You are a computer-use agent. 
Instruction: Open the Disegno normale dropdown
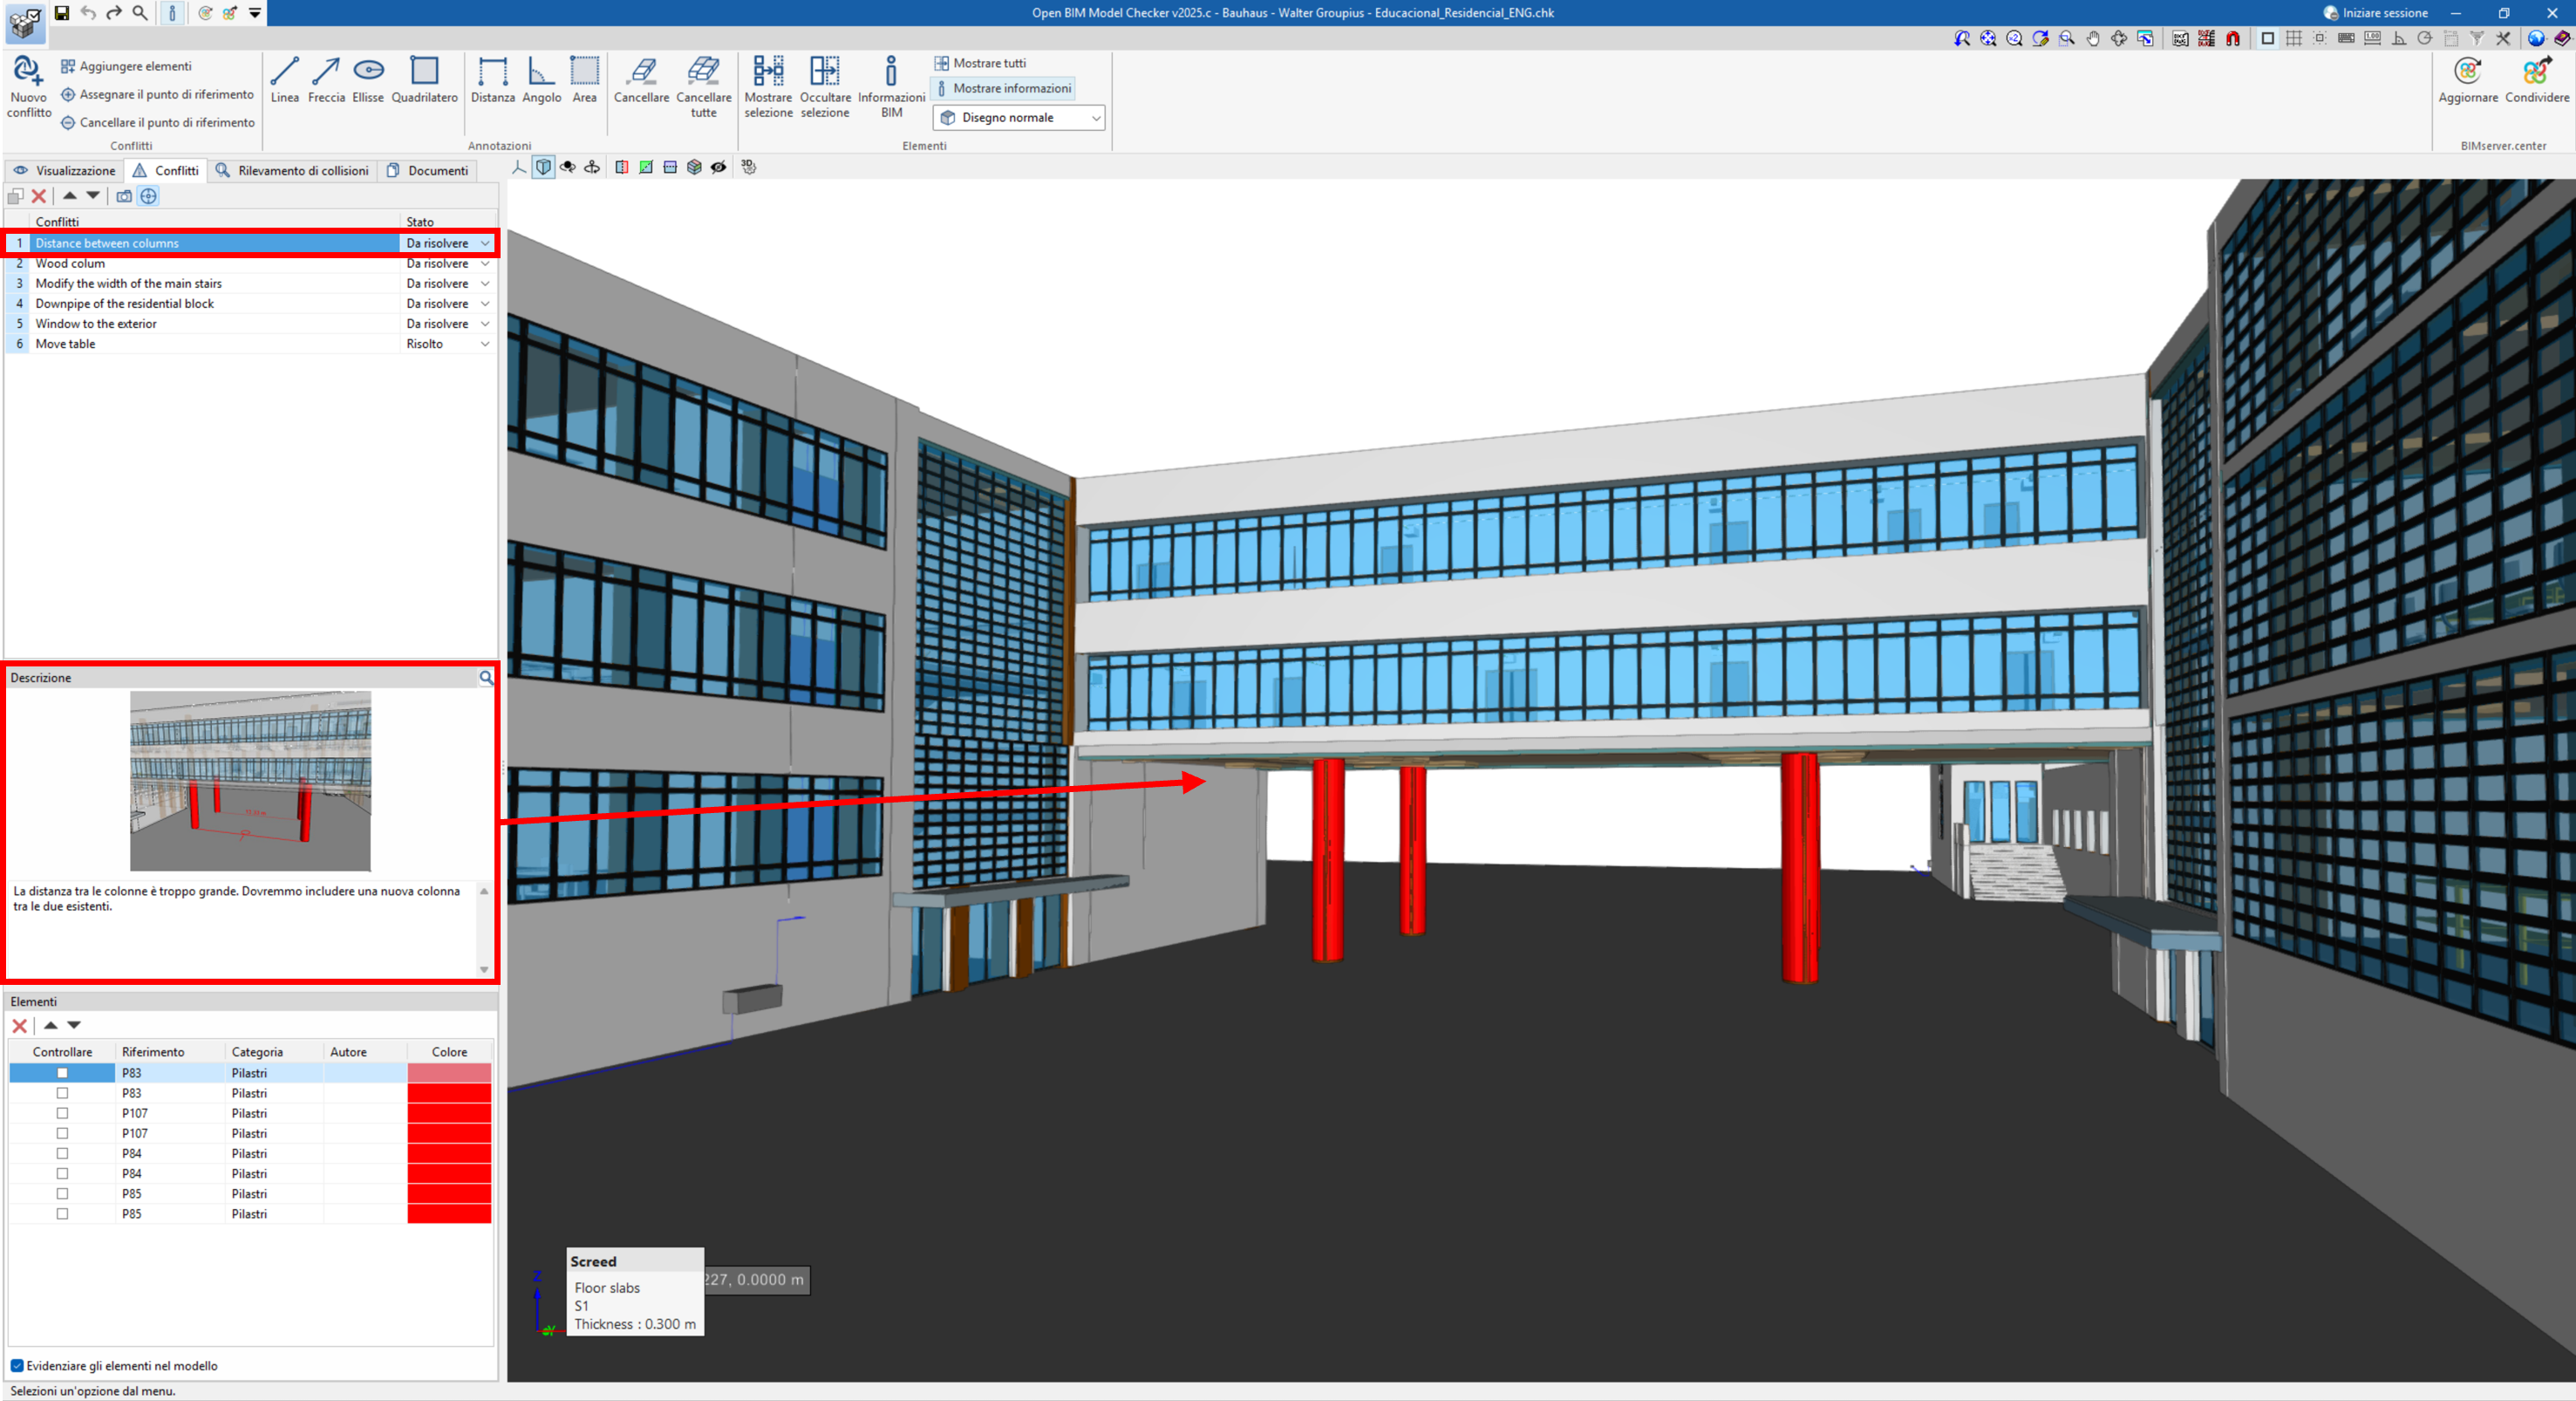pyautogui.click(x=1018, y=118)
